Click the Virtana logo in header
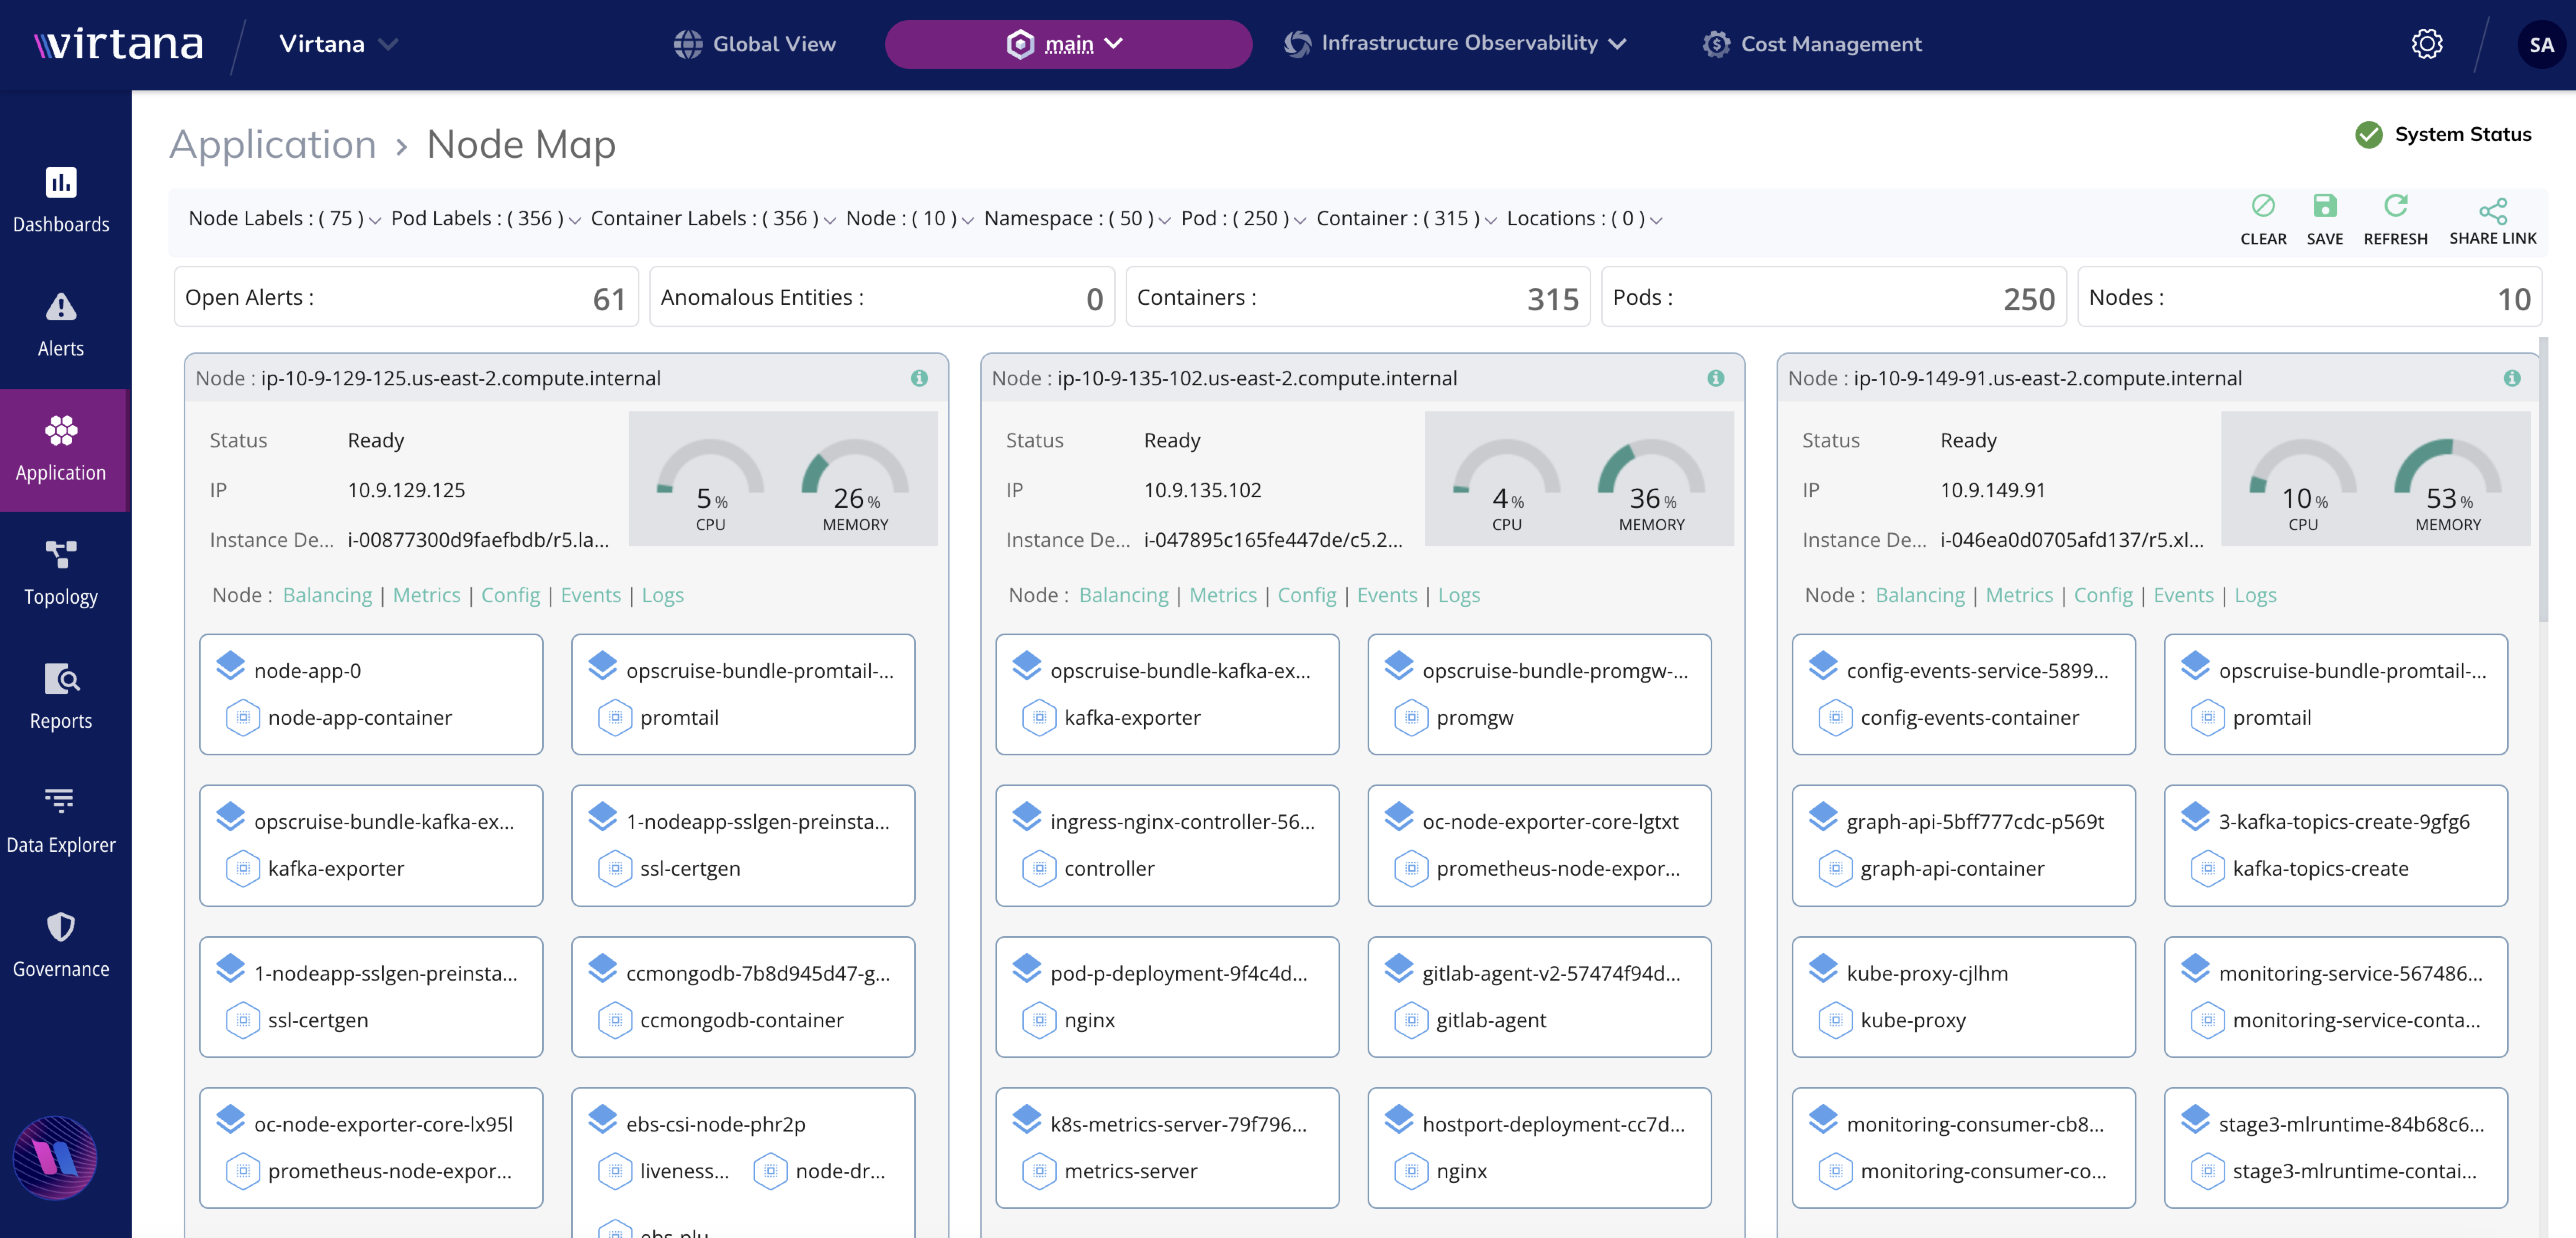Image resolution: width=2576 pixels, height=1238 pixels. pos(119,44)
